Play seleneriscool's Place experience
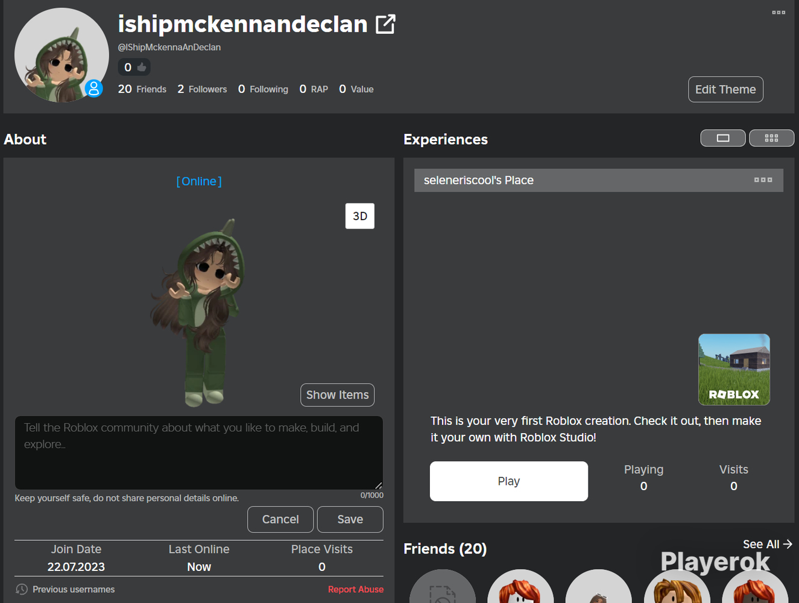Viewport: 799px width, 603px height. click(x=509, y=481)
